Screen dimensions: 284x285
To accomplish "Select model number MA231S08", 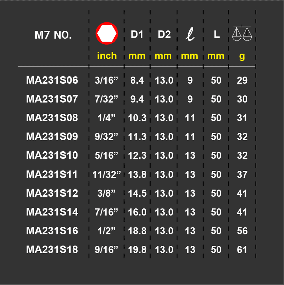I will point(52,118).
